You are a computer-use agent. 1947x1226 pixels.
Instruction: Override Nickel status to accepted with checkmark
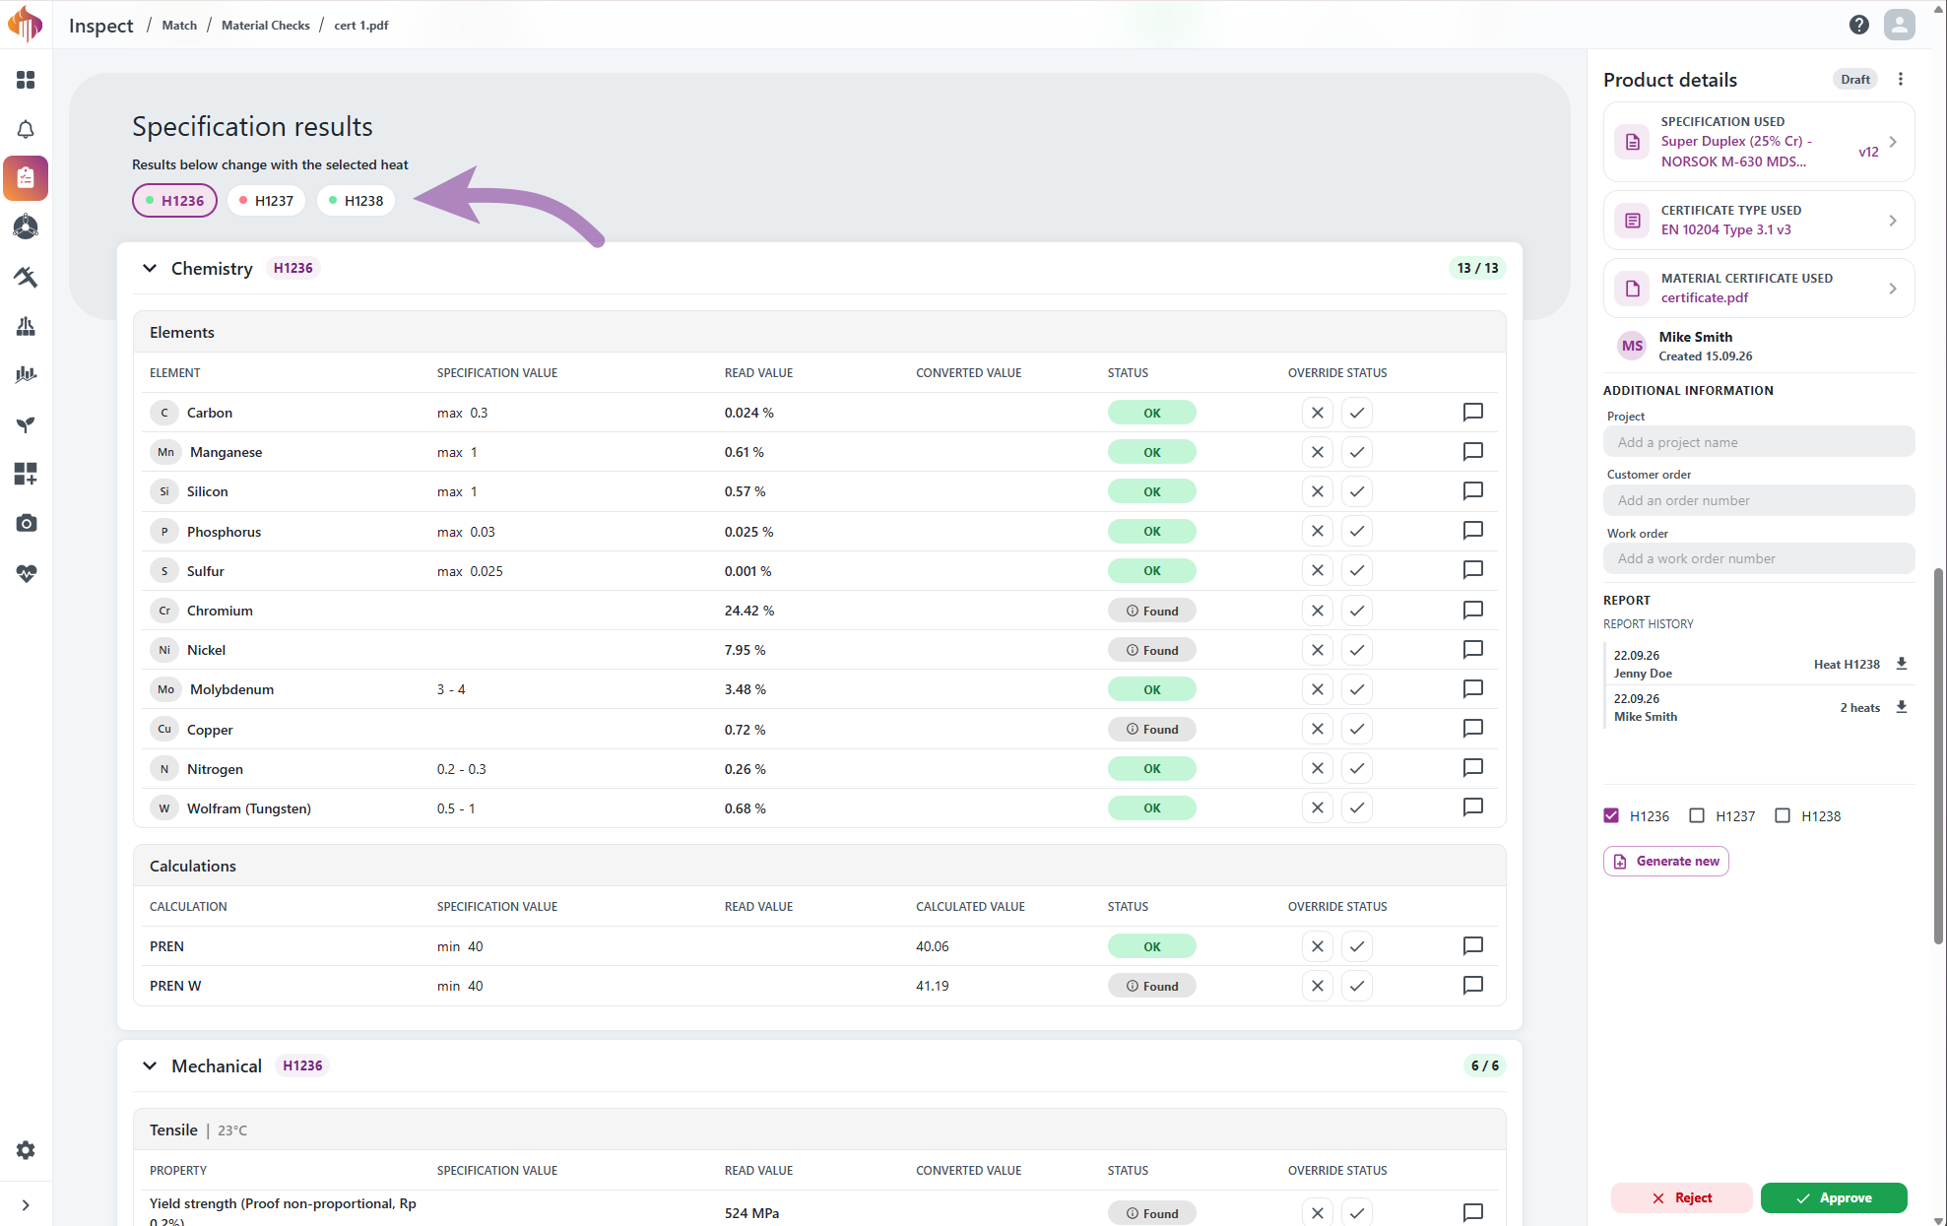1357,650
